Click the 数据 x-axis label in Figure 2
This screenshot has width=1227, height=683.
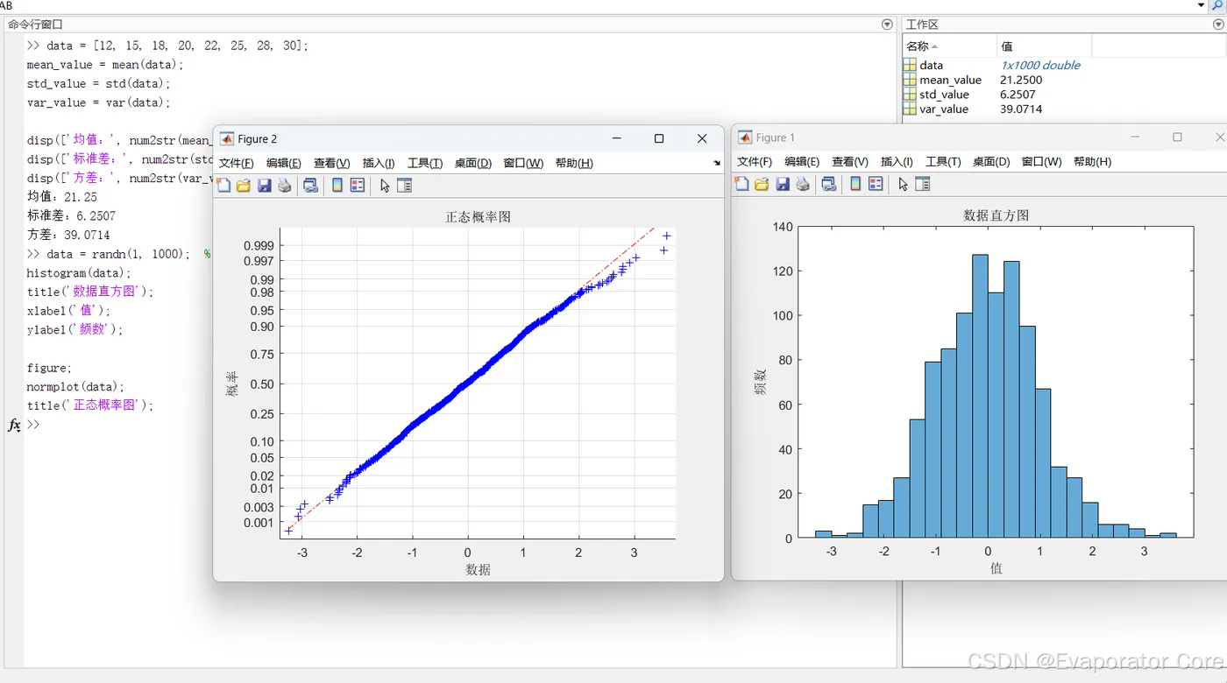click(x=478, y=570)
